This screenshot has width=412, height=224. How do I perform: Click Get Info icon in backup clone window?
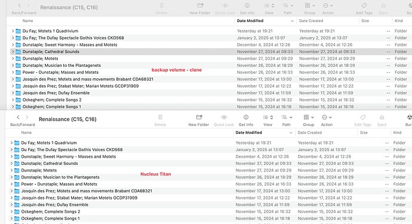coord(247,5)
